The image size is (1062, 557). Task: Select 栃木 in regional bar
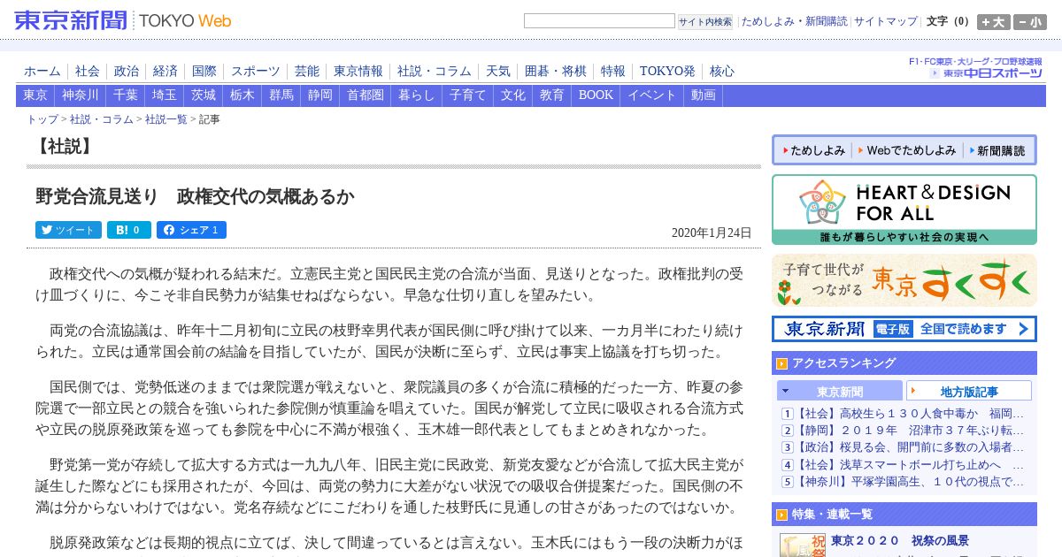(242, 95)
